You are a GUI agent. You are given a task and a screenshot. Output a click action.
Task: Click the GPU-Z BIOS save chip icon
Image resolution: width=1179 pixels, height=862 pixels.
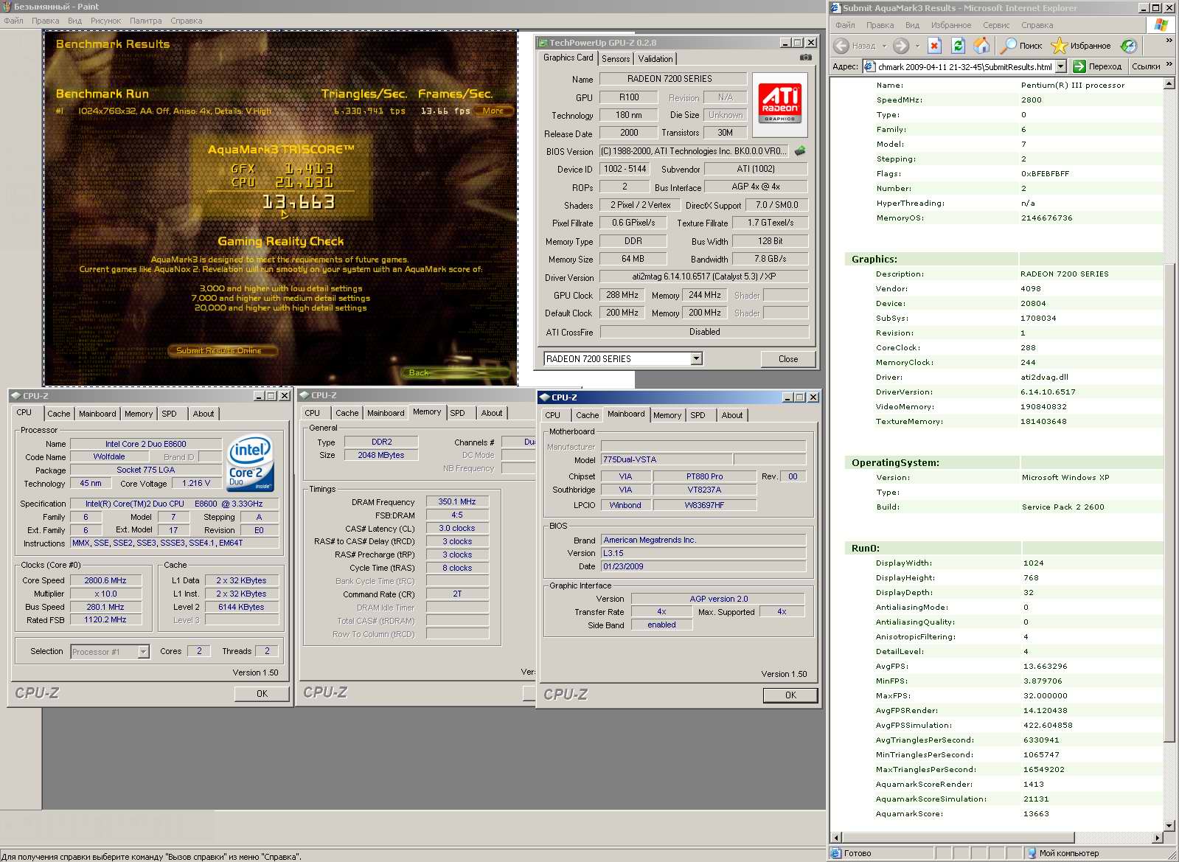(x=800, y=150)
